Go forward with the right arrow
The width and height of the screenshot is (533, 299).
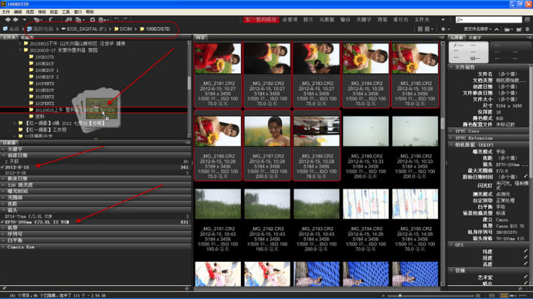pos(15,20)
